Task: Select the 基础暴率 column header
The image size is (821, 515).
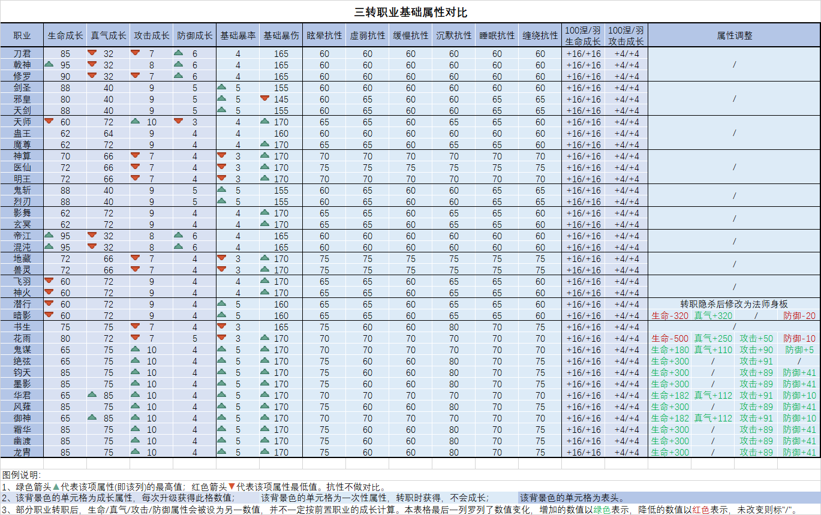Action: (238, 35)
